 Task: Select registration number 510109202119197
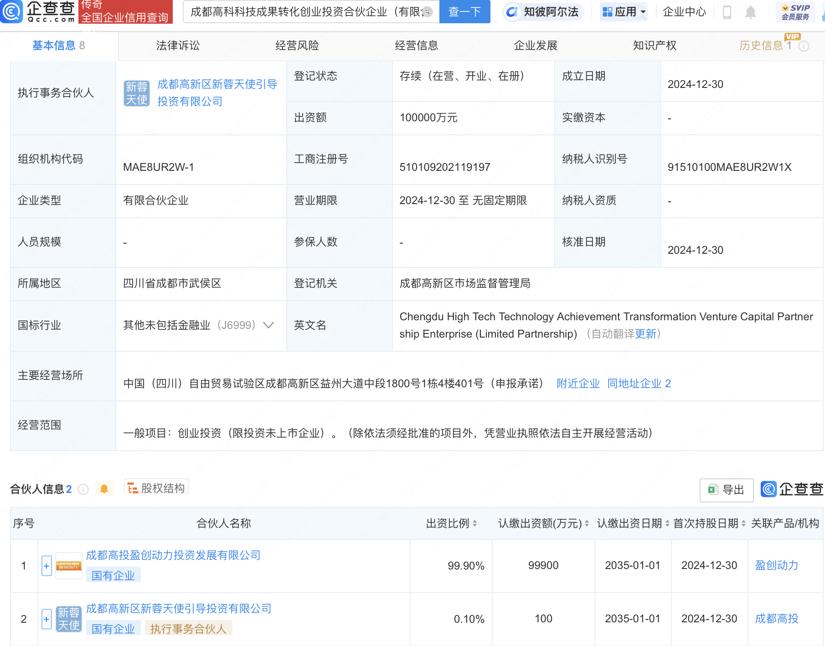(x=445, y=167)
